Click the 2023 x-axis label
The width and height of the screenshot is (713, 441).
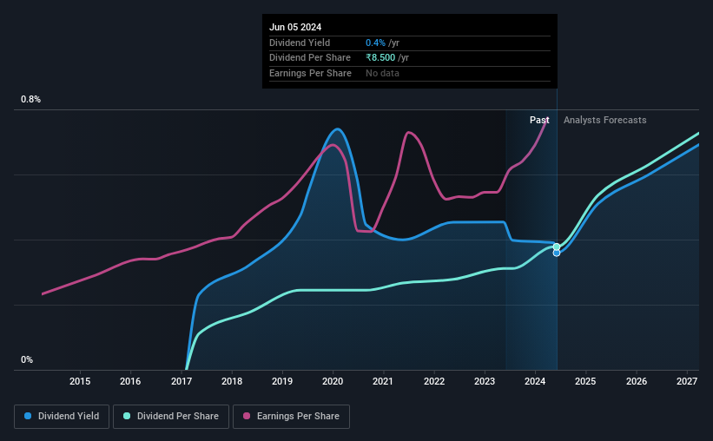pos(485,381)
